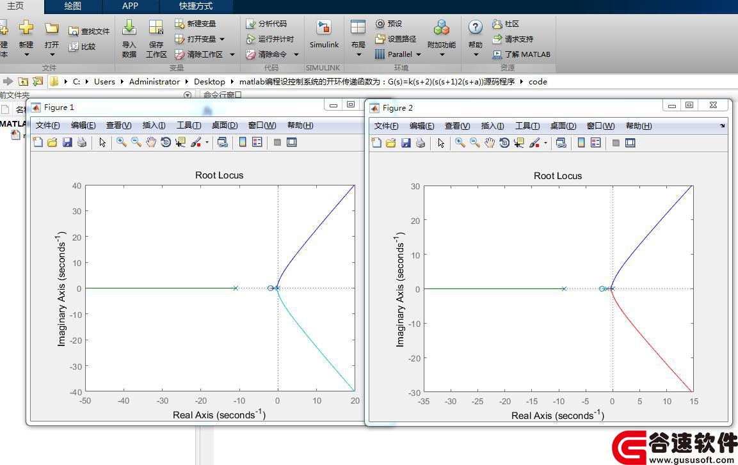This screenshot has height=465, width=738.
Task: Insert a legend in Figure 2
Action: [595, 143]
